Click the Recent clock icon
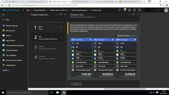 (4, 35)
